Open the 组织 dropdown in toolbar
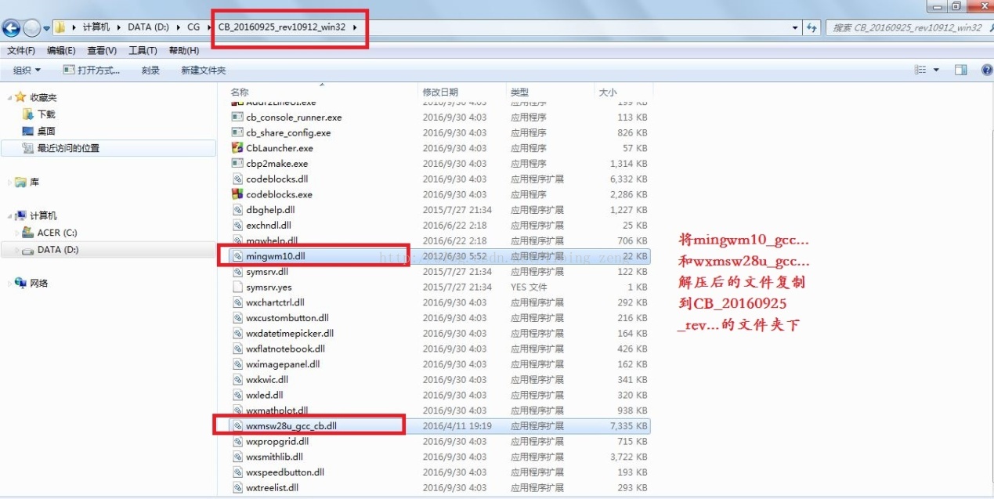 pyautogui.click(x=27, y=71)
